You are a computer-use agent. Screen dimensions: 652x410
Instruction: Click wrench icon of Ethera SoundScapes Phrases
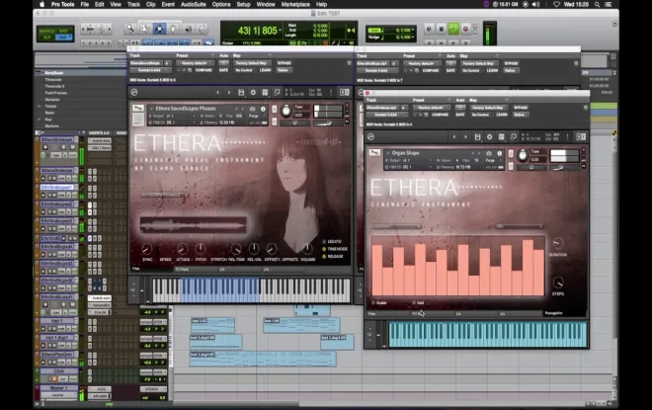pos(138,109)
